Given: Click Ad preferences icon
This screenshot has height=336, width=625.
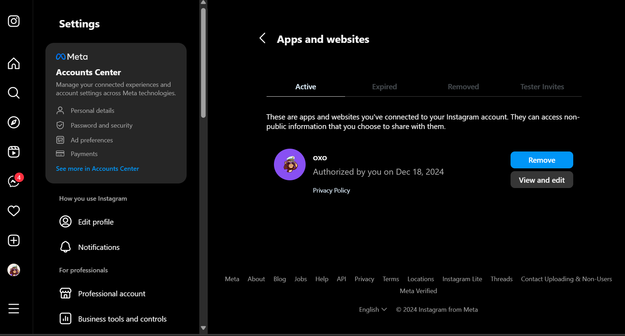Looking at the screenshot, I should click(60, 140).
